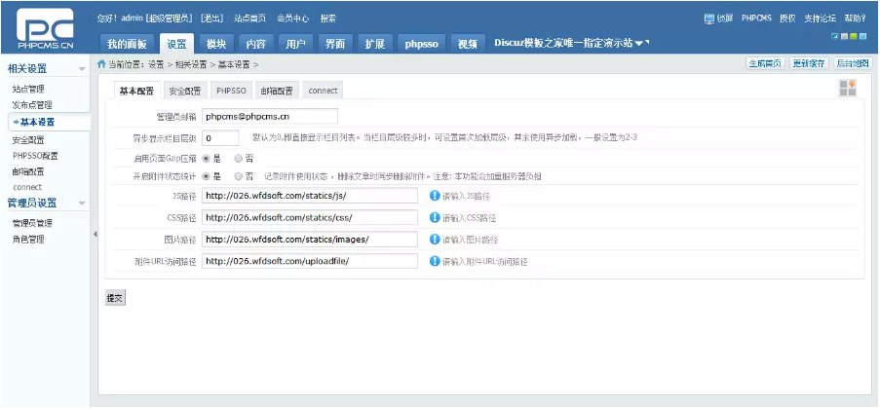
Task: Click the home icon in the breadcrumb
Action: (101, 64)
